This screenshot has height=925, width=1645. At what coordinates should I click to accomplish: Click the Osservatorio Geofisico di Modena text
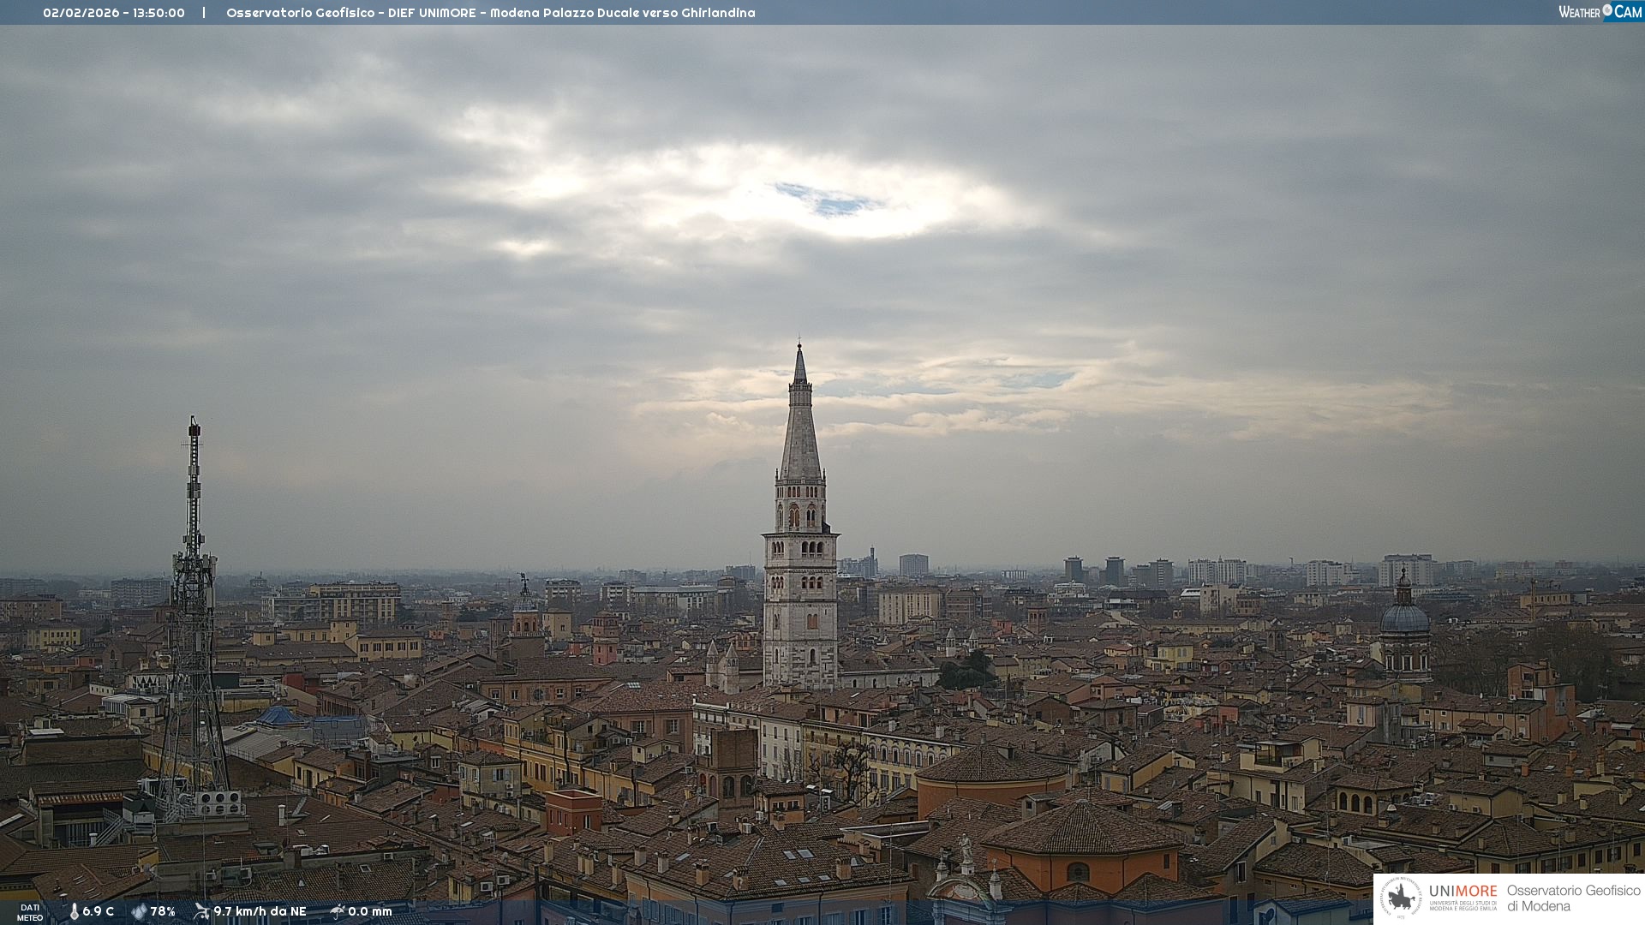coord(1573,898)
